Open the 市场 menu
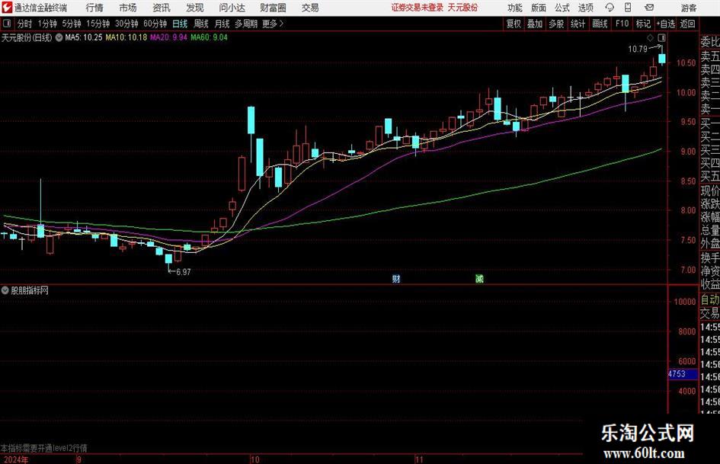Screen dimensions: 720x464 (128, 8)
